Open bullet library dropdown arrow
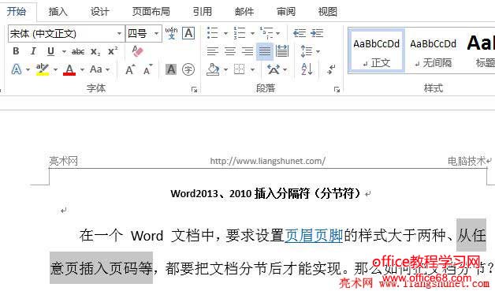 [x=225, y=33]
